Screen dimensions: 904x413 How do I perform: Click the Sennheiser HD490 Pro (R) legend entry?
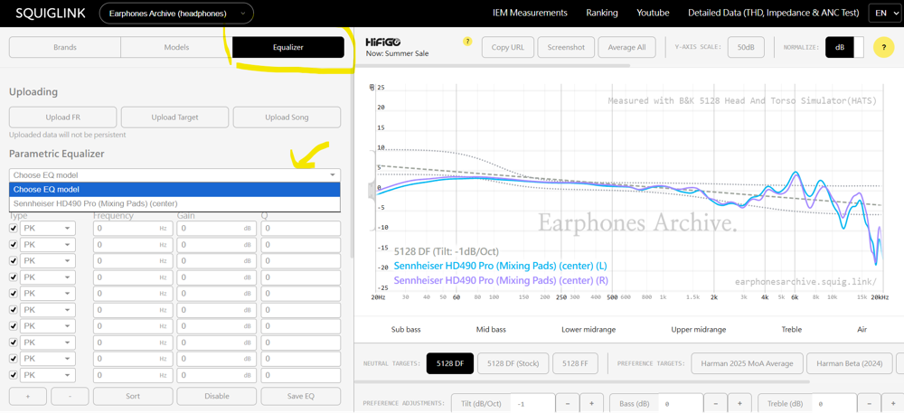501,280
